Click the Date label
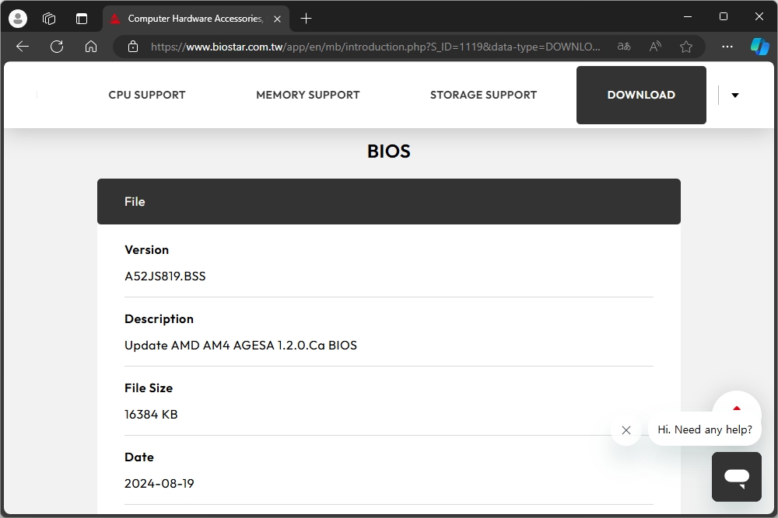This screenshot has height=518, width=778. (139, 457)
